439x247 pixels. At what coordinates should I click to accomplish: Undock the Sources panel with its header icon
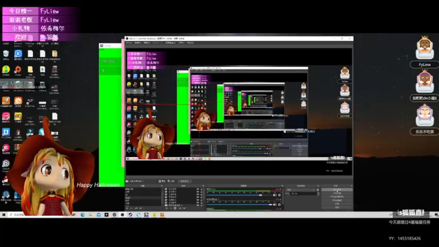coord(203,186)
